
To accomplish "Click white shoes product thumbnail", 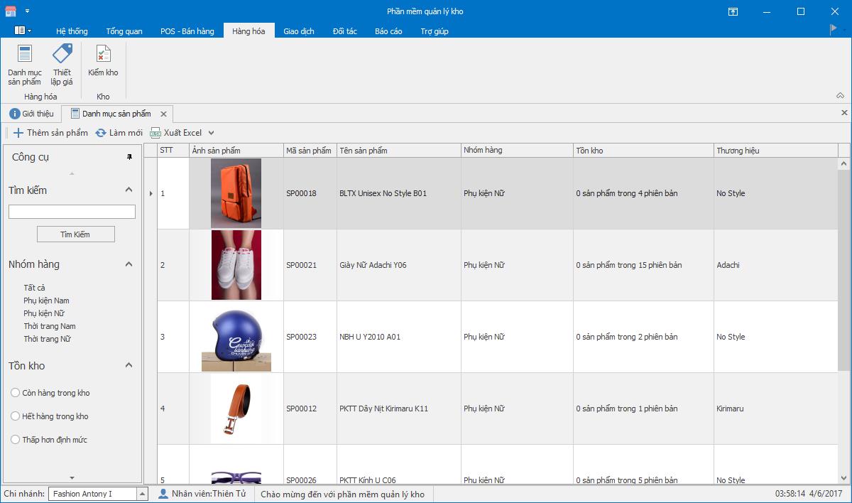I will tap(236, 265).
